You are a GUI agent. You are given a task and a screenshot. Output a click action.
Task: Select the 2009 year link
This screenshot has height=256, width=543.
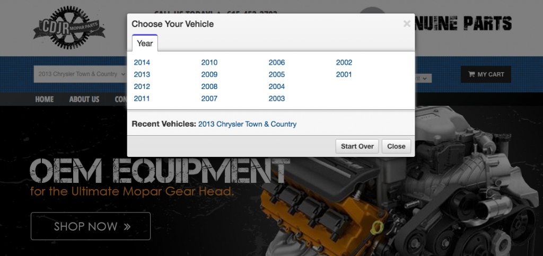click(x=209, y=74)
